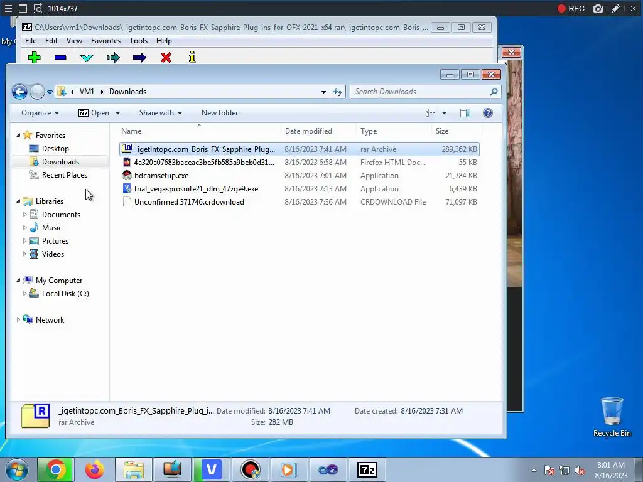Click the red X Delete icon in 7-Zip
This screenshot has width=643, height=482.
click(166, 58)
